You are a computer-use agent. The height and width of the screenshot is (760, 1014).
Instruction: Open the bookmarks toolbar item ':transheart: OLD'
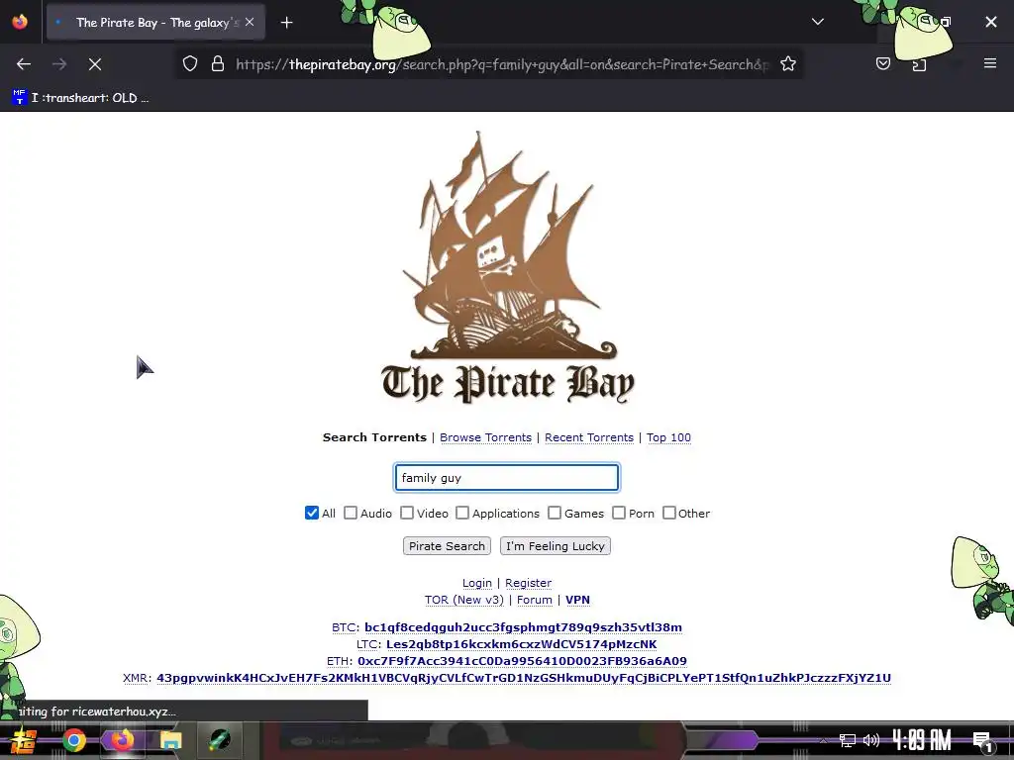point(81,98)
